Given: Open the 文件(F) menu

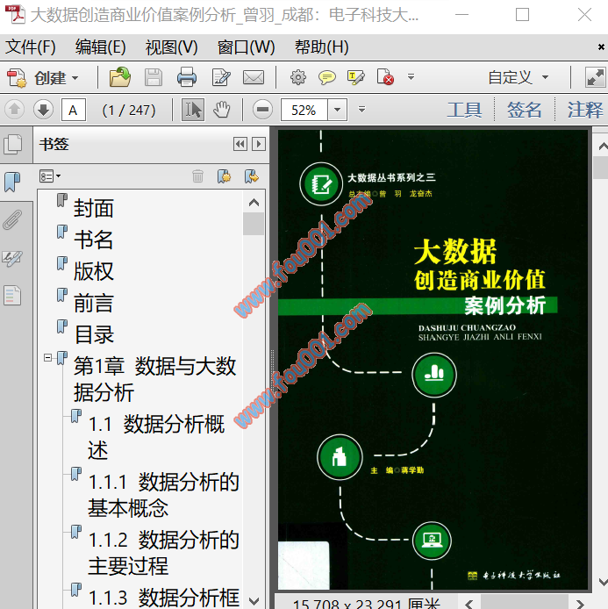Looking at the screenshot, I should coord(31,47).
